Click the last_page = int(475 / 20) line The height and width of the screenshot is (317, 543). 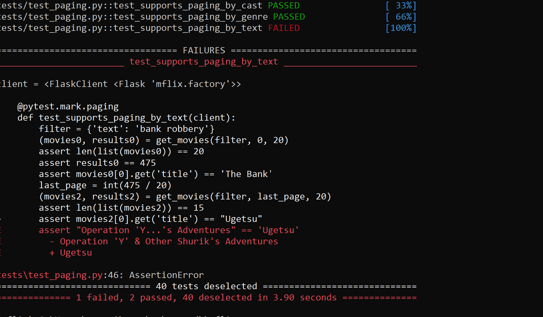(x=105, y=185)
